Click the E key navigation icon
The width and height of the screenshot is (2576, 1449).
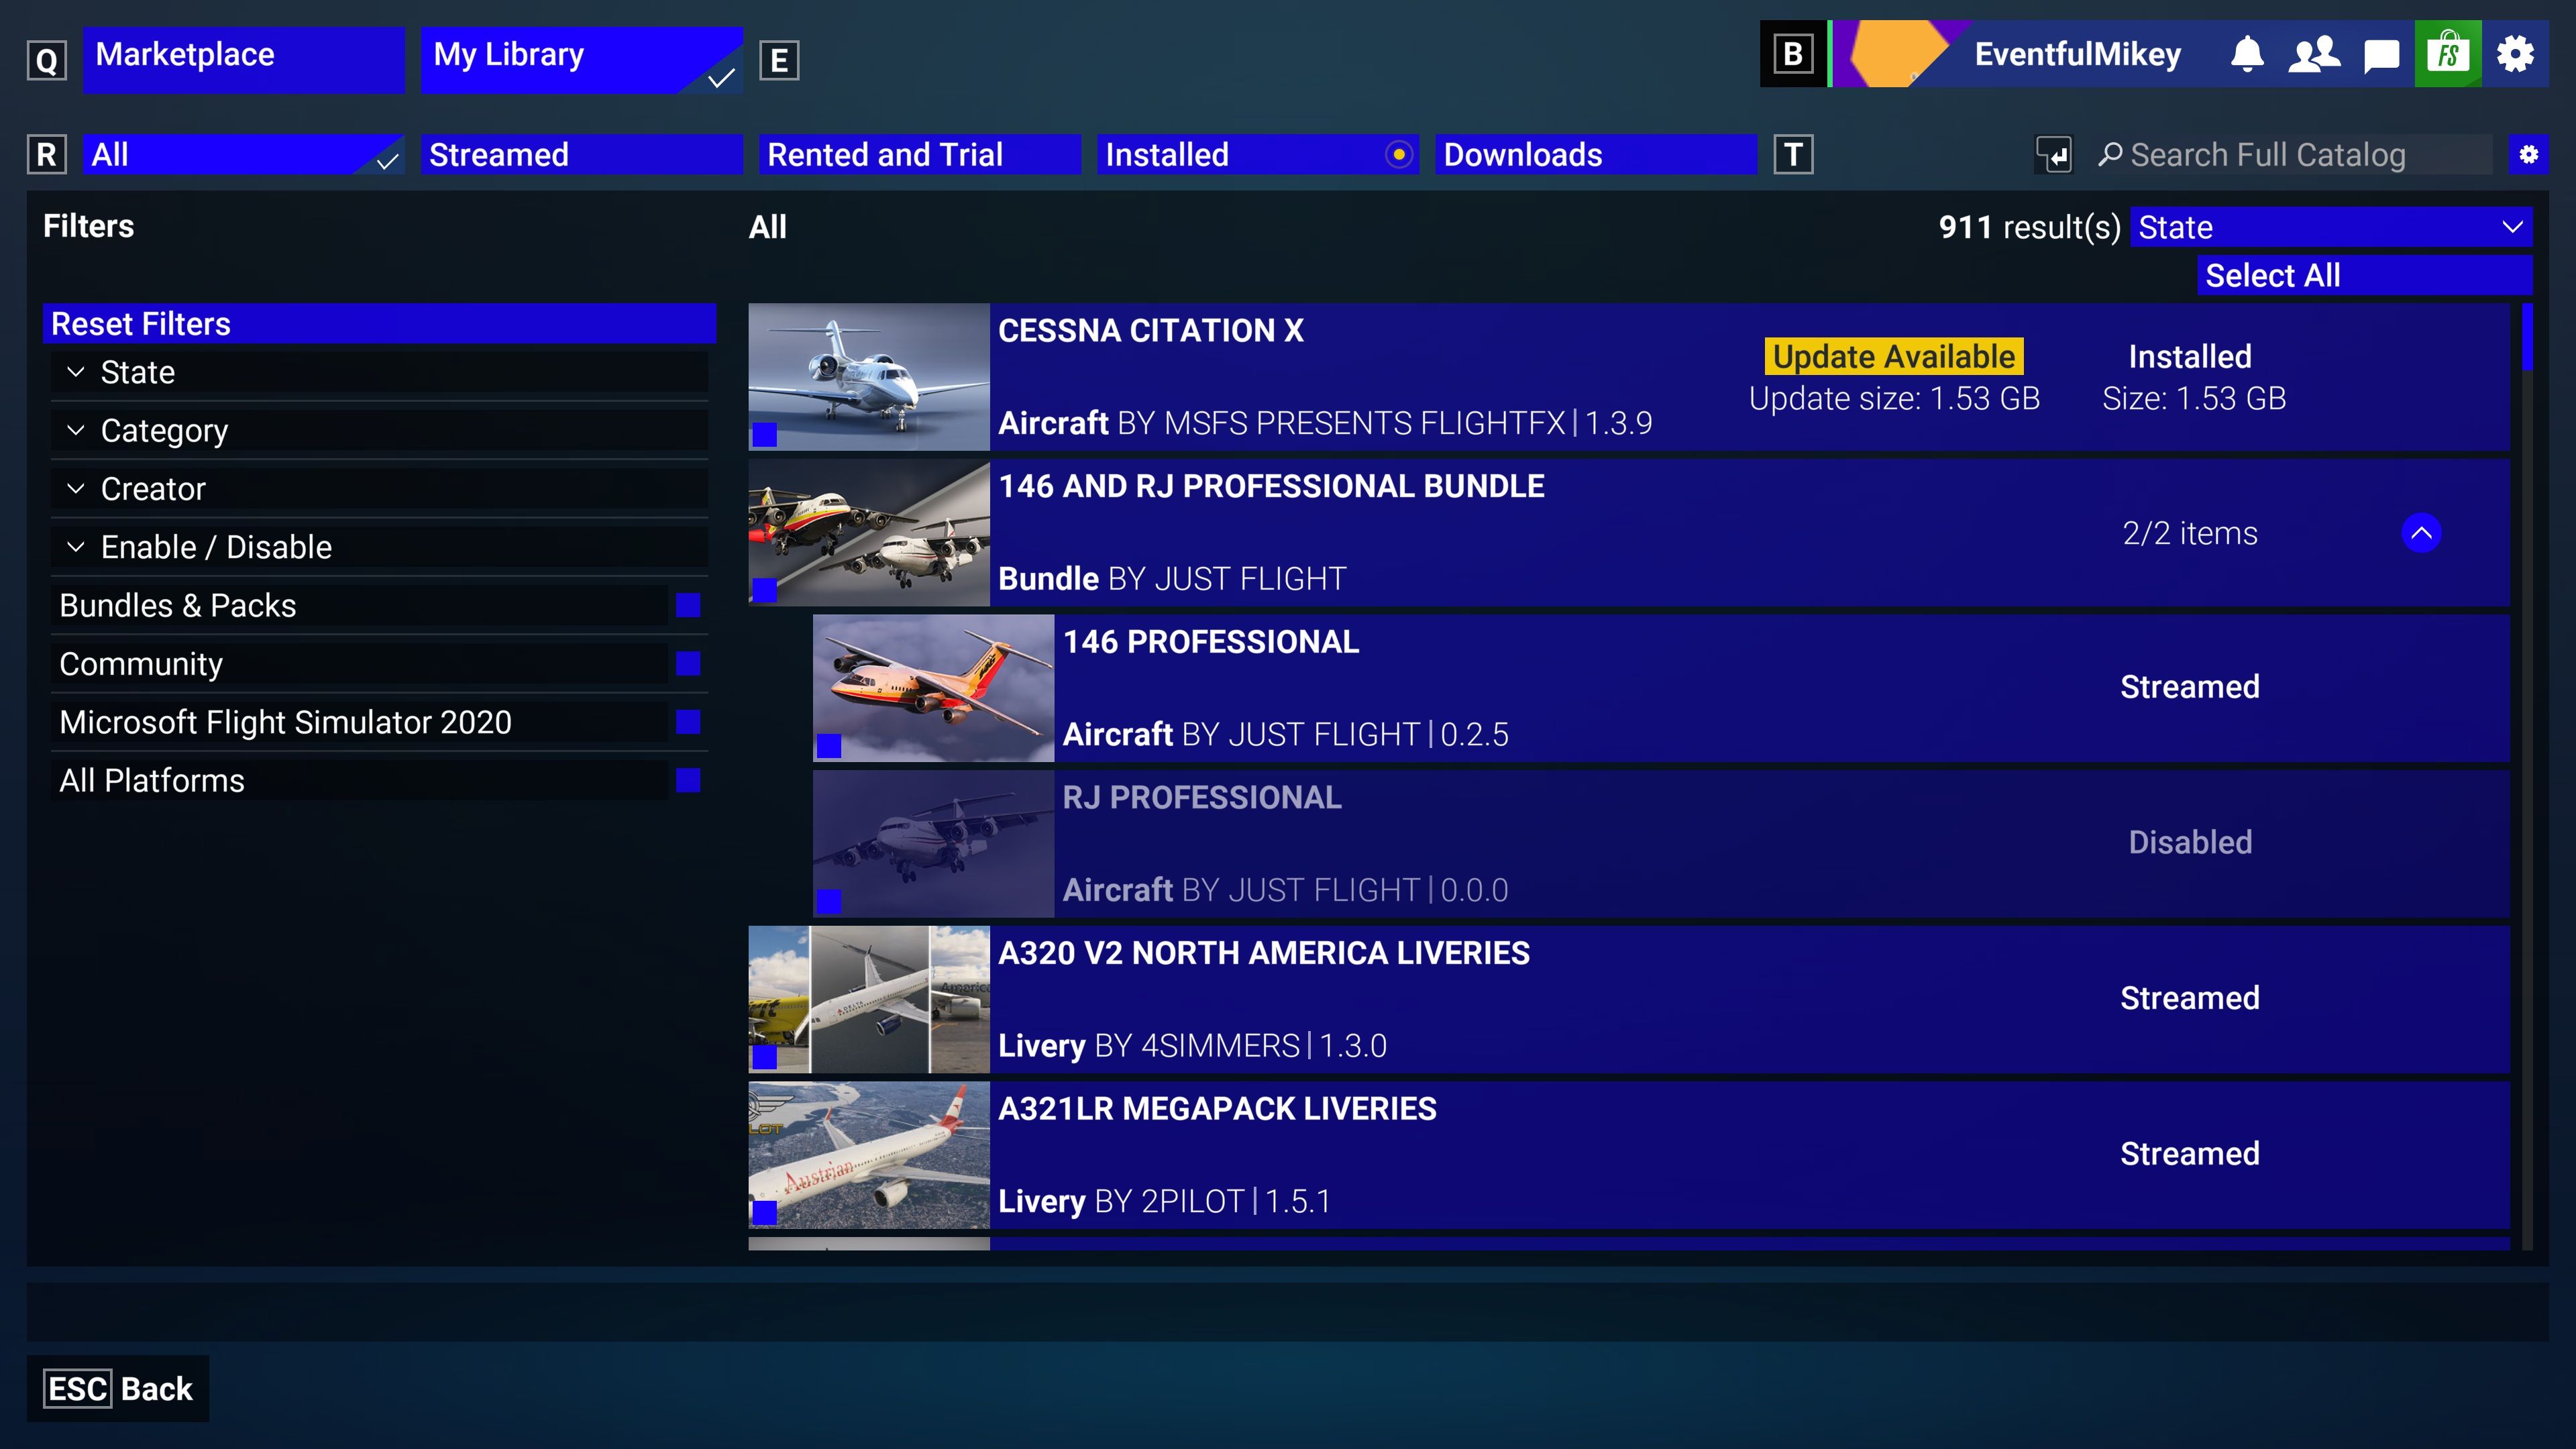point(779,61)
